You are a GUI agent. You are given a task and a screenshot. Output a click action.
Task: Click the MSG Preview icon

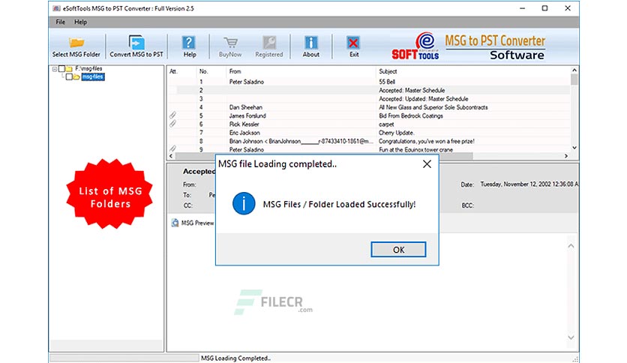click(x=175, y=223)
